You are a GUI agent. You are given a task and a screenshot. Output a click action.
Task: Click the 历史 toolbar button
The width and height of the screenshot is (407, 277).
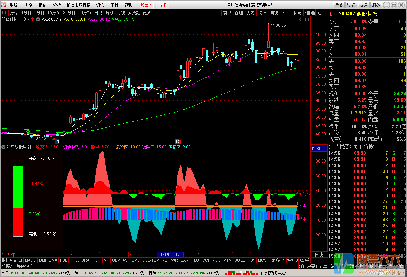pyautogui.click(x=251, y=13)
